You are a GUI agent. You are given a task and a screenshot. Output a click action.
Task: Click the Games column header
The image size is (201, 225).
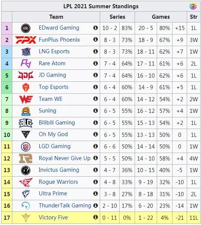click(x=160, y=17)
